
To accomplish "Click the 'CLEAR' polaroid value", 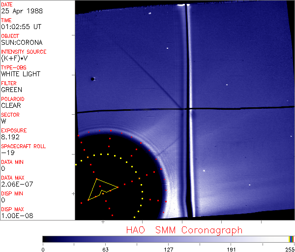I will coord(11,105).
